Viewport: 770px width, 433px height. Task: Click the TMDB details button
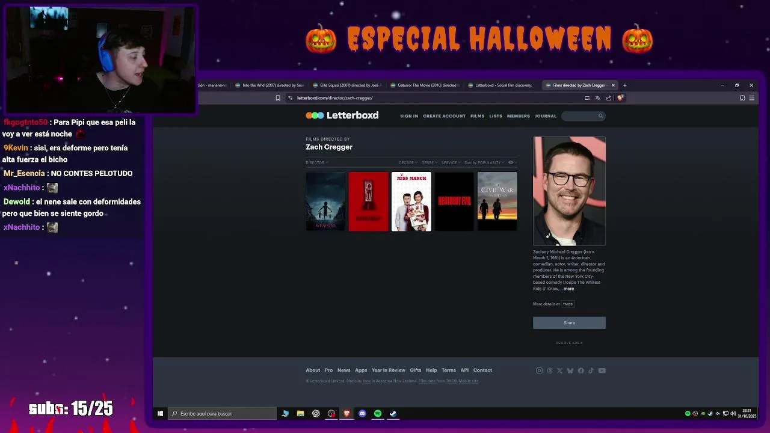[568, 304]
